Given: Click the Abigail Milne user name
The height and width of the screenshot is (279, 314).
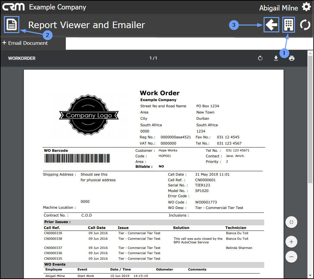Looking at the screenshot, I should click(278, 8).
